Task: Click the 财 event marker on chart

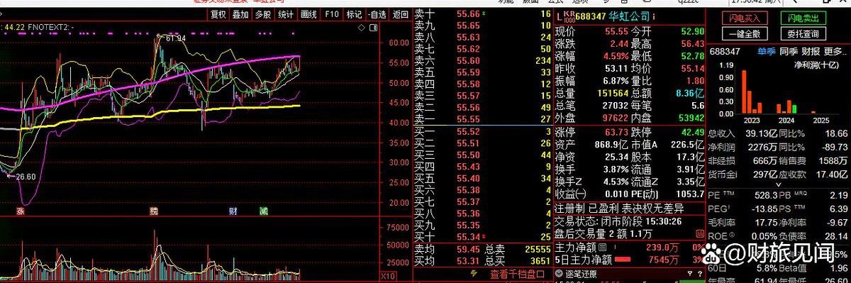Action: (x=233, y=211)
